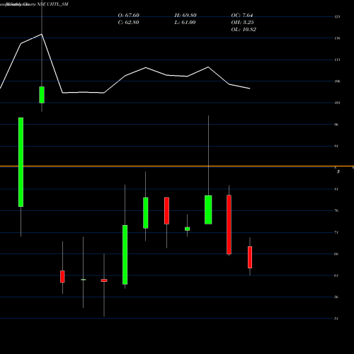Click the 76 price axis label

(x=336, y=210)
